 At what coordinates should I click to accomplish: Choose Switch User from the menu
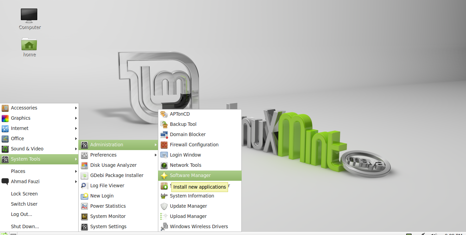[24, 204]
